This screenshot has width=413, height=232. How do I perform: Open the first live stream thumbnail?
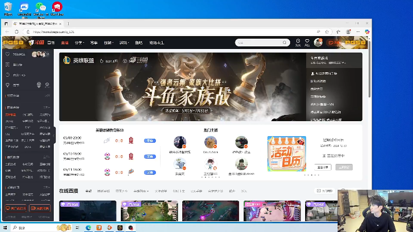pyautogui.click(x=88, y=211)
